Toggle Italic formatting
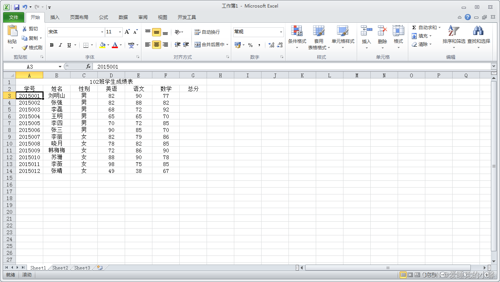This screenshot has height=282, width=500. (60, 45)
